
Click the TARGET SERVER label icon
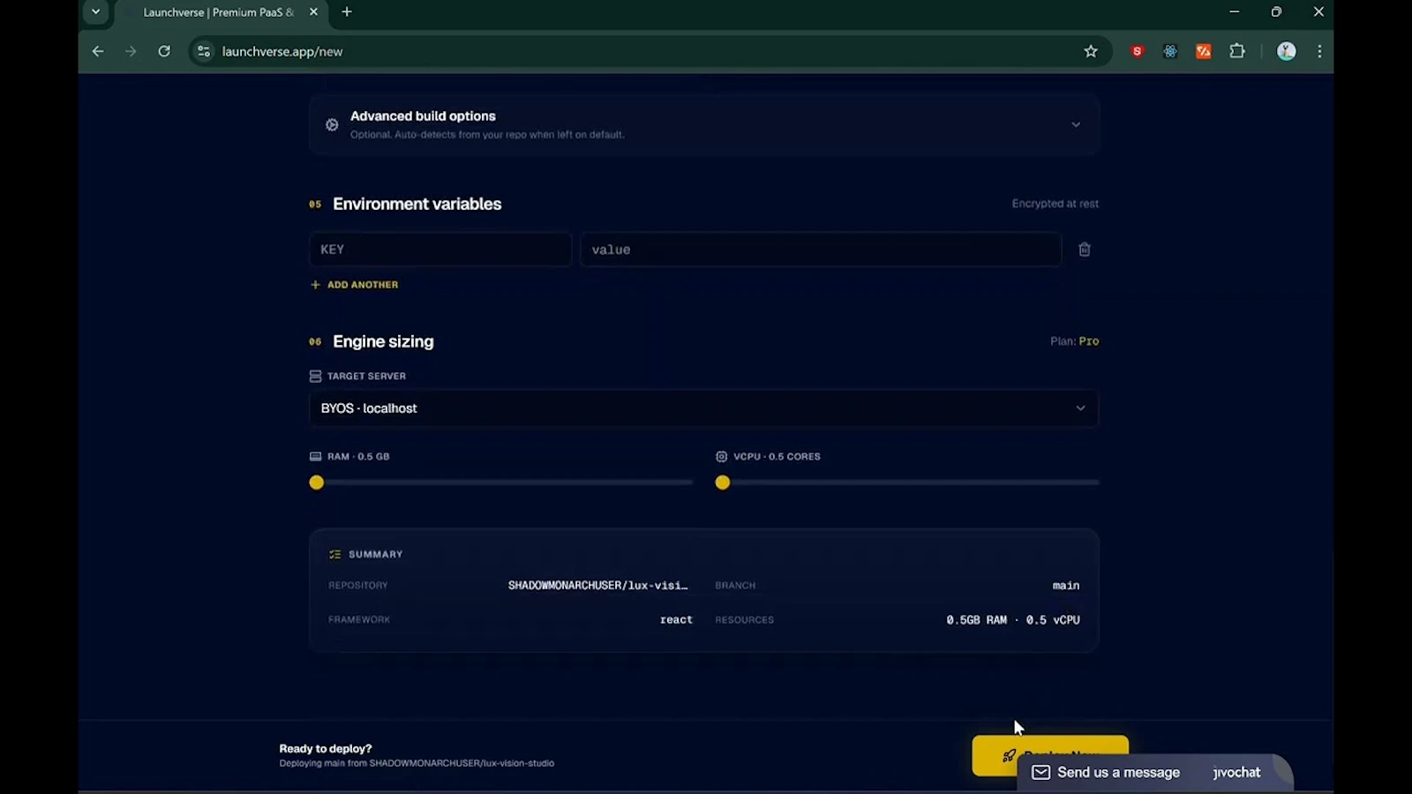tap(315, 376)
